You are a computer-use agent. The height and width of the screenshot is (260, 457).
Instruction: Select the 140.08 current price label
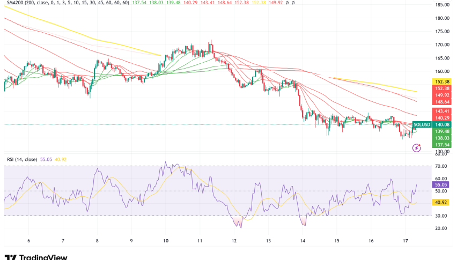click(x=443, y=125)
